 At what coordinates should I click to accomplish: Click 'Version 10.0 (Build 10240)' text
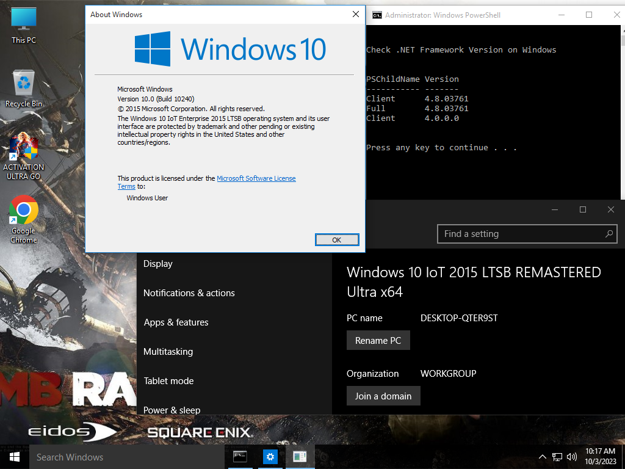[x=156, y=99]
